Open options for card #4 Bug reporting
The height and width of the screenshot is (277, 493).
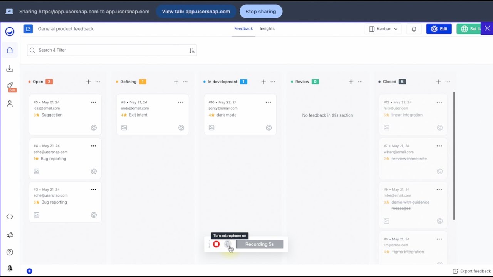coord(93,146)
